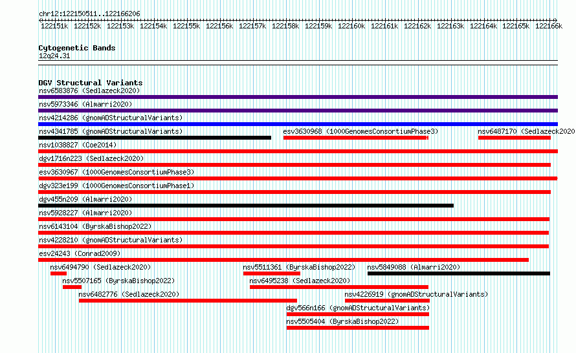Open esv3630968 (1000GenomesConsortiumPhase3) label

360,131
